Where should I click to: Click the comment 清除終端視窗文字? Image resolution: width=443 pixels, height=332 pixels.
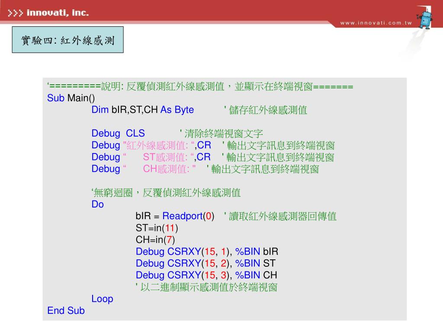click(x=221, y=134)
